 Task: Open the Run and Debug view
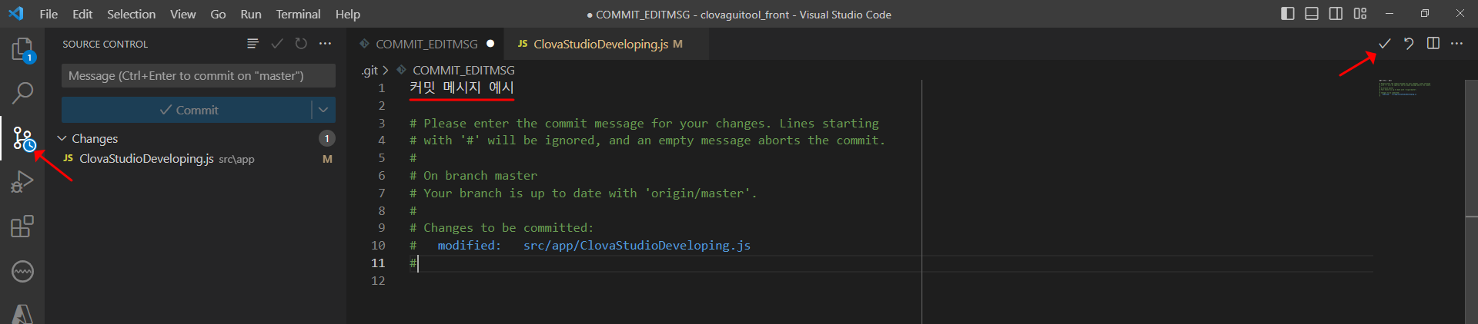(22, 182)
